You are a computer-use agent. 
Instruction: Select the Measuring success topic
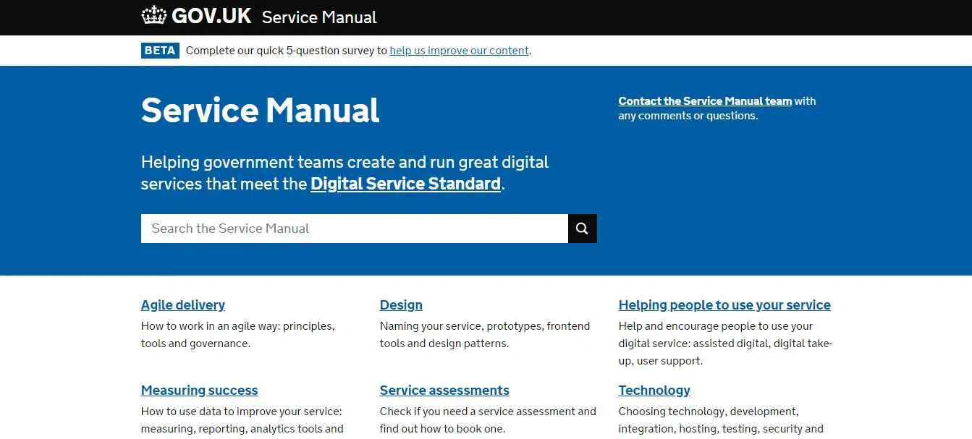[199, 391]
